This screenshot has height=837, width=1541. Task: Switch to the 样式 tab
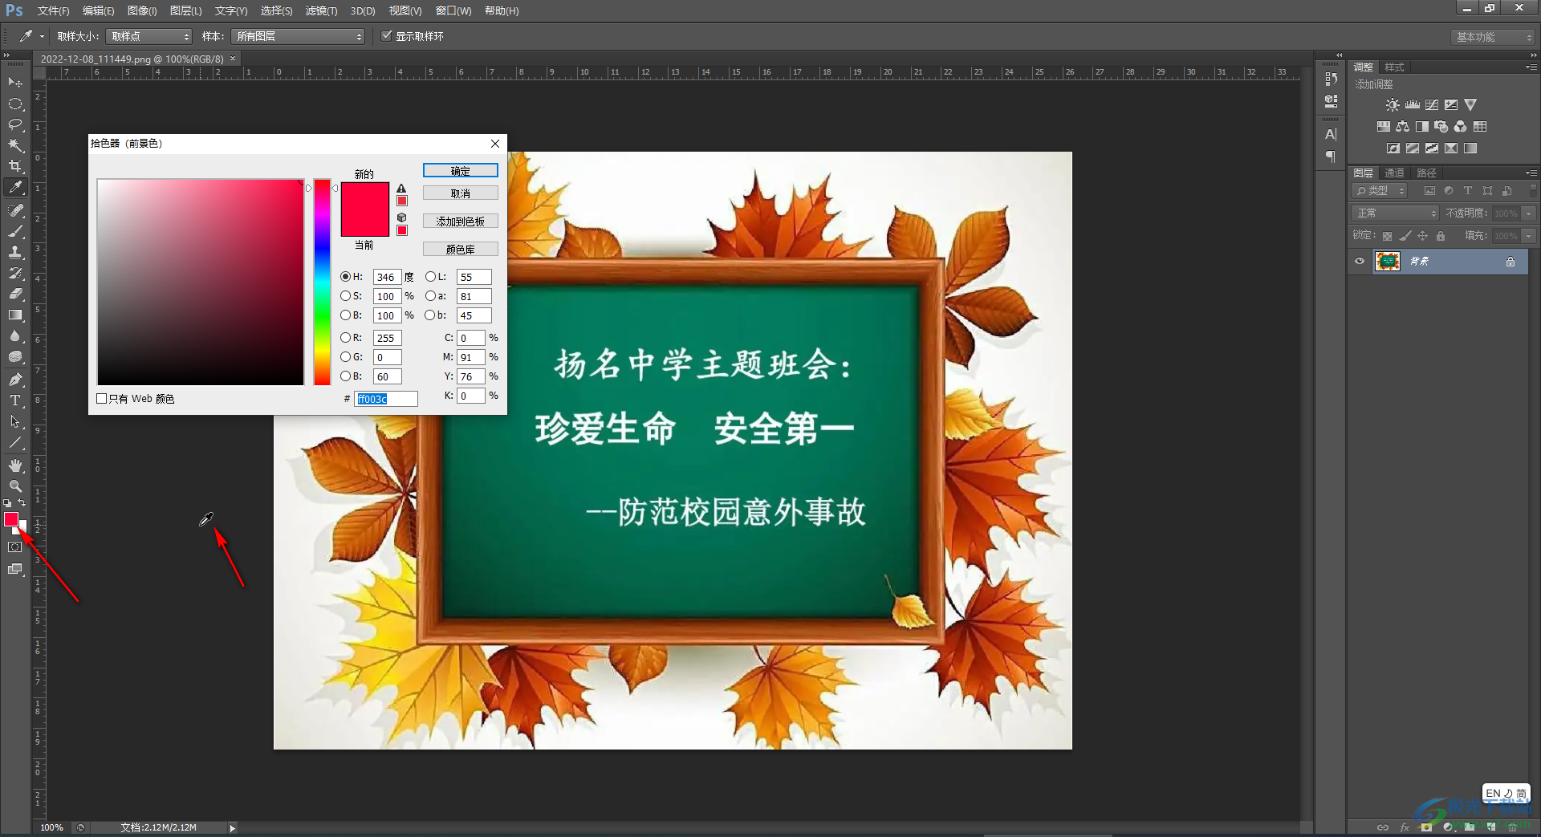1394,67
